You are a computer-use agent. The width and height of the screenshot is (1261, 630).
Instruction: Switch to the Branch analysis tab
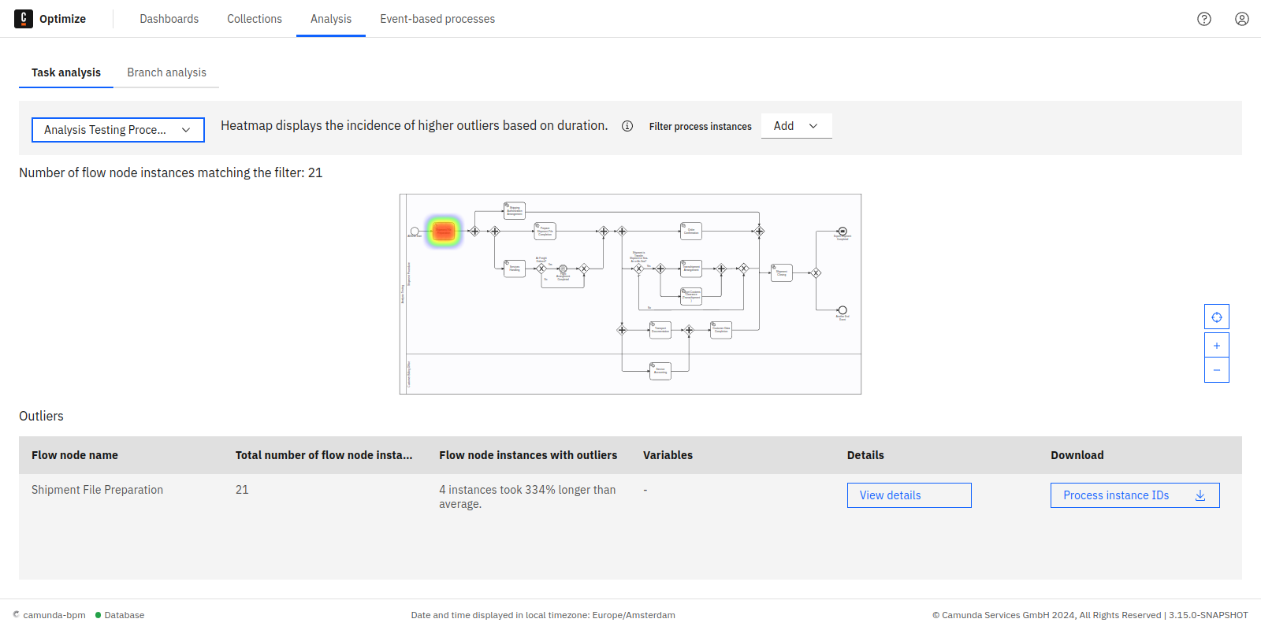(166, 72)
